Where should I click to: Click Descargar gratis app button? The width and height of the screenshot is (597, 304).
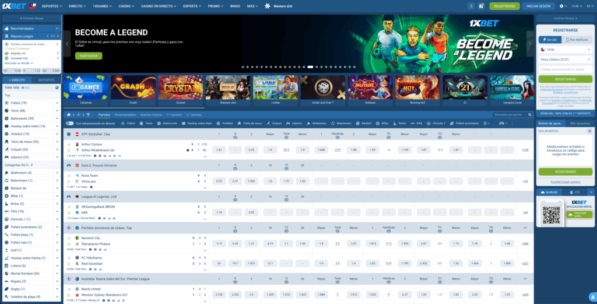pyautogui.click(x=579, y=215)
